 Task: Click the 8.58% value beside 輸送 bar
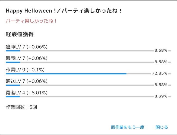(x=161, y=85)
